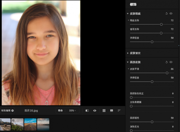
Task: Click the before/after compare view icon
Action: tap(87, 111)
